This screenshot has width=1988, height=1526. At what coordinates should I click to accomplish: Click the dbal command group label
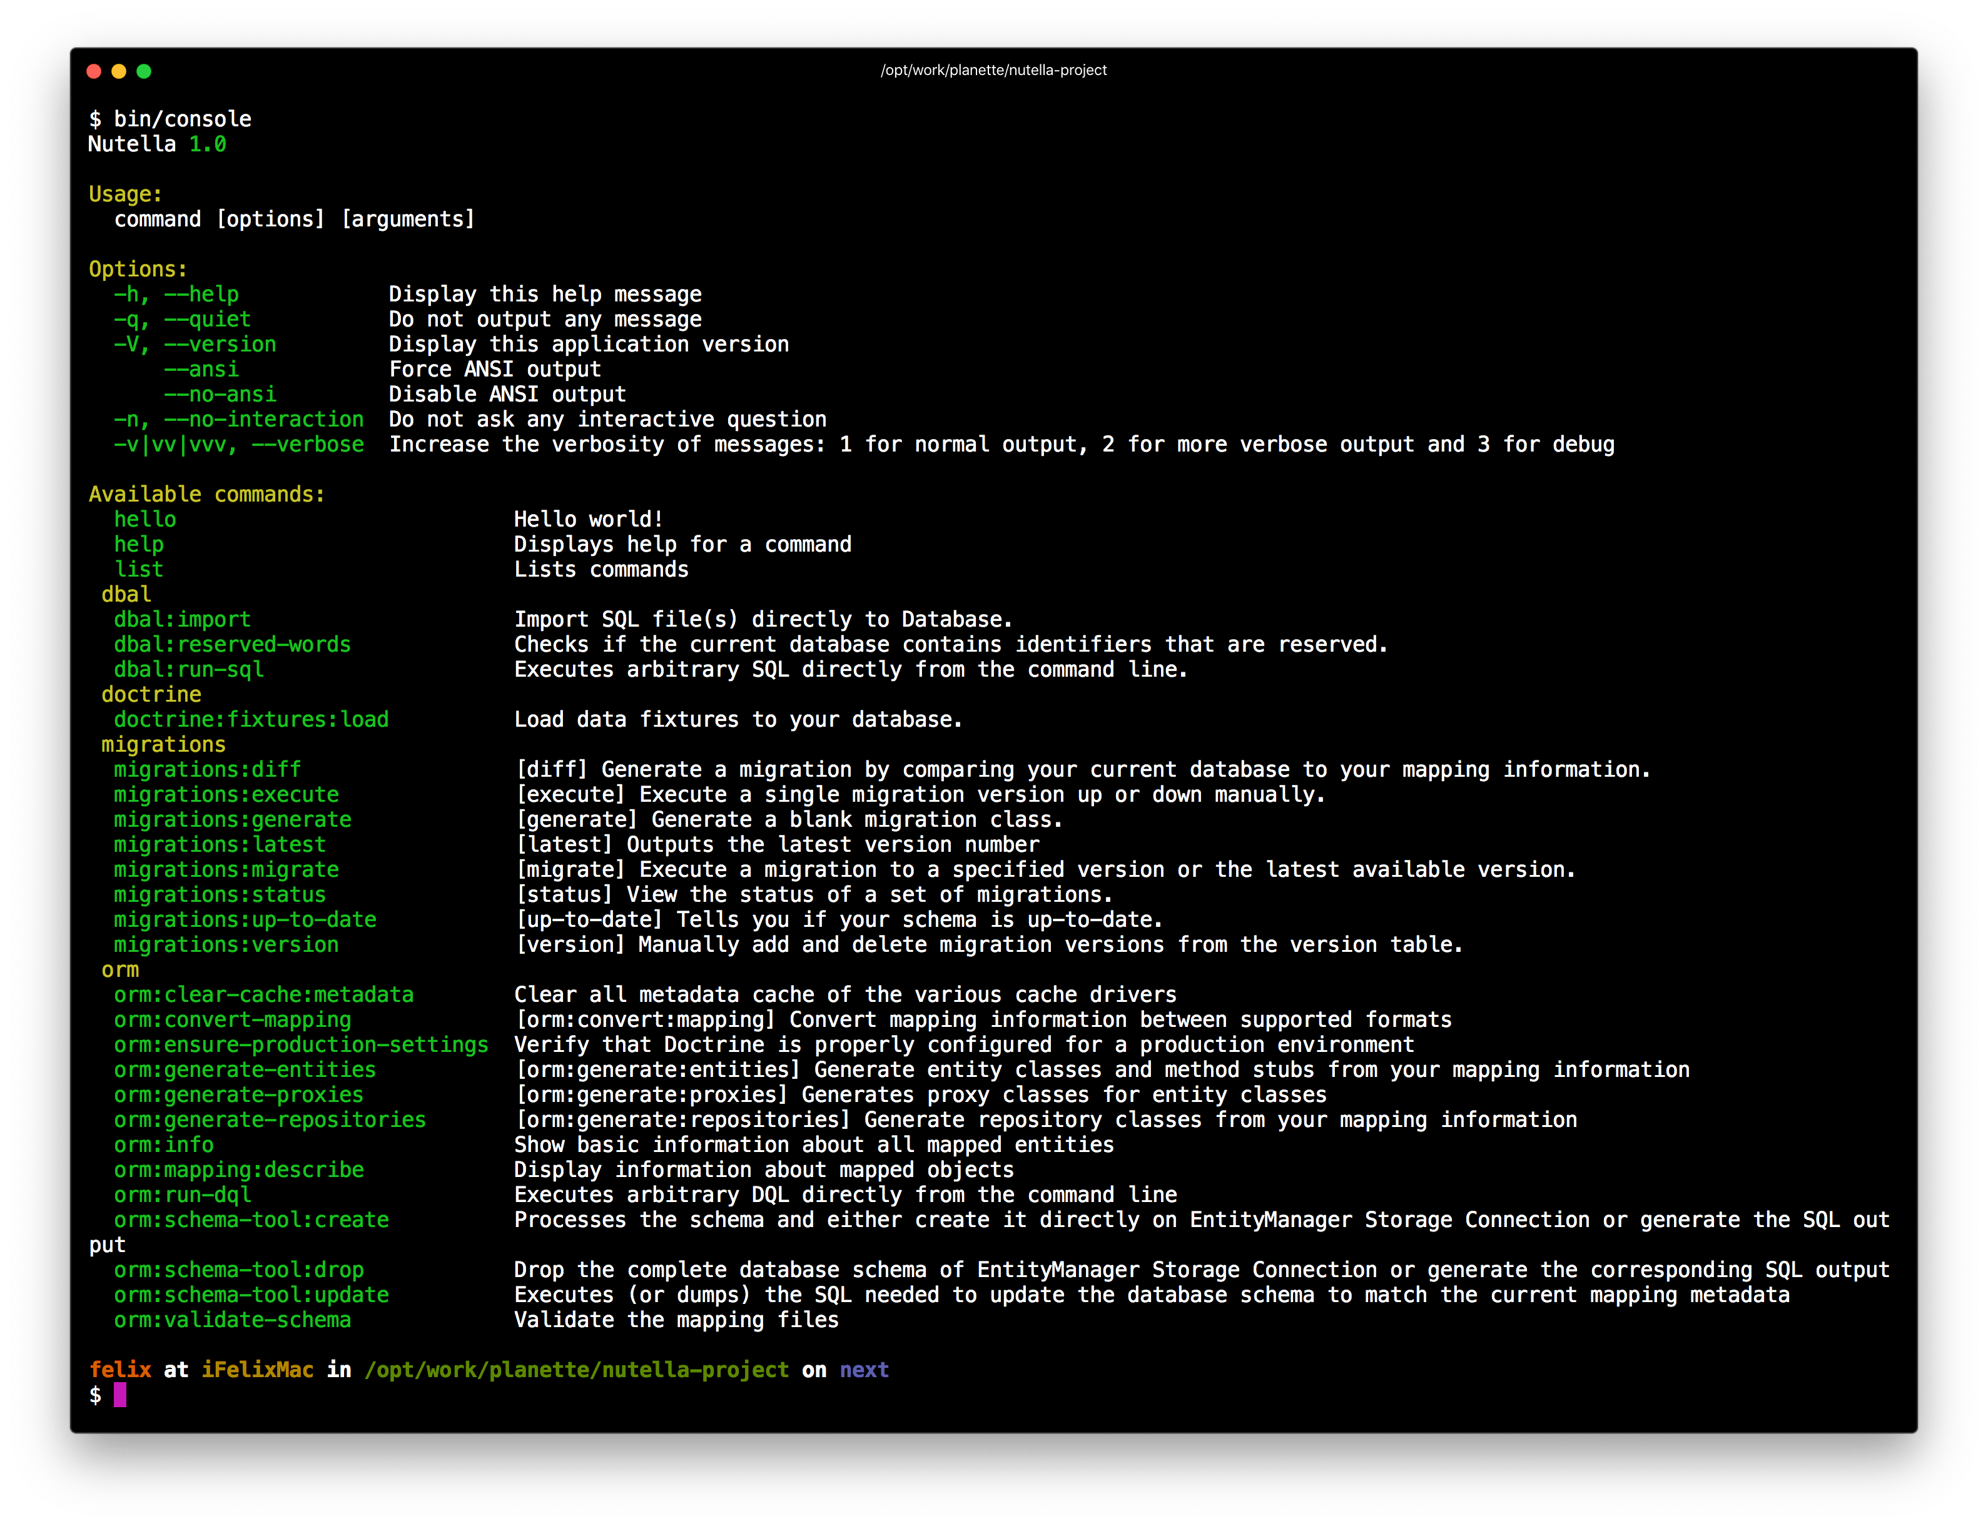click(126, 594)
